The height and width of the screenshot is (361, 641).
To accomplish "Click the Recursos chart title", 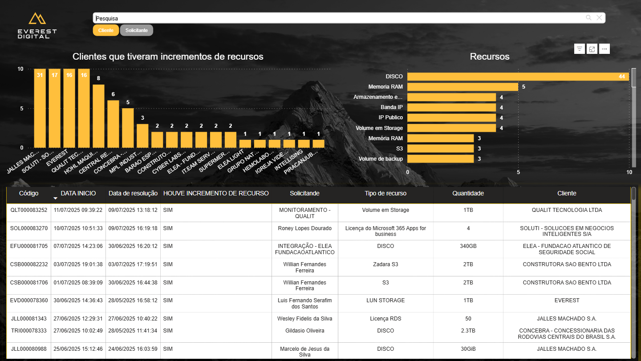I will (490, 57).
